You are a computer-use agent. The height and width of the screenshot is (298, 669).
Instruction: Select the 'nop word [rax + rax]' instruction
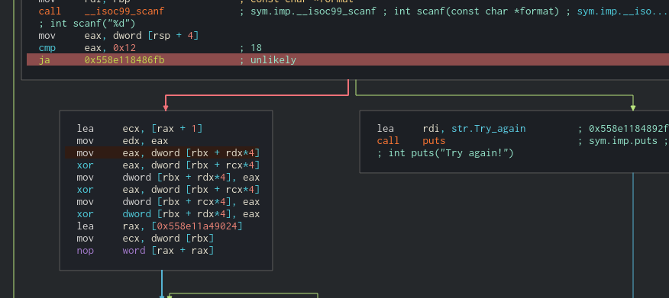click(x=146, y=250)
